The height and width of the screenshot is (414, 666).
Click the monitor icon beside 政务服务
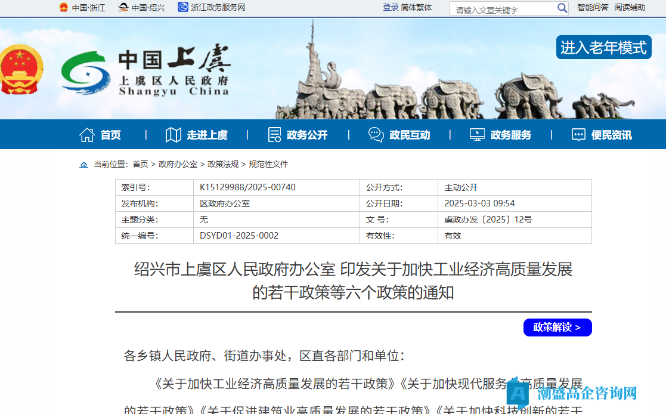(476, 134)
